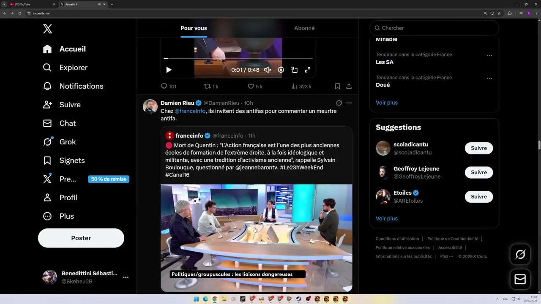
Task: Open account menu for Benedittini Sébastien
Action: coord(85,277)
